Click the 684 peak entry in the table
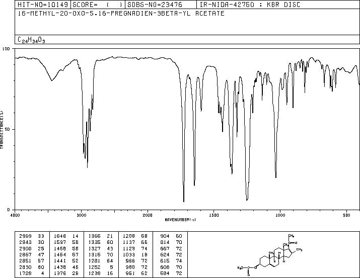Image resolution: width=360 pixels, height=278 pixels. tap(171, 273)
